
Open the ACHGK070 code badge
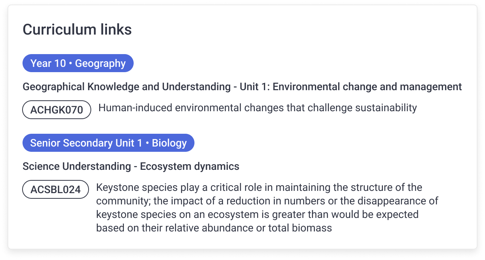57,110
